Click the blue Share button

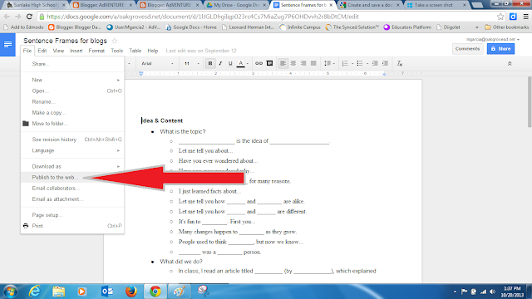pyautogui.click(x=500, y=49)
